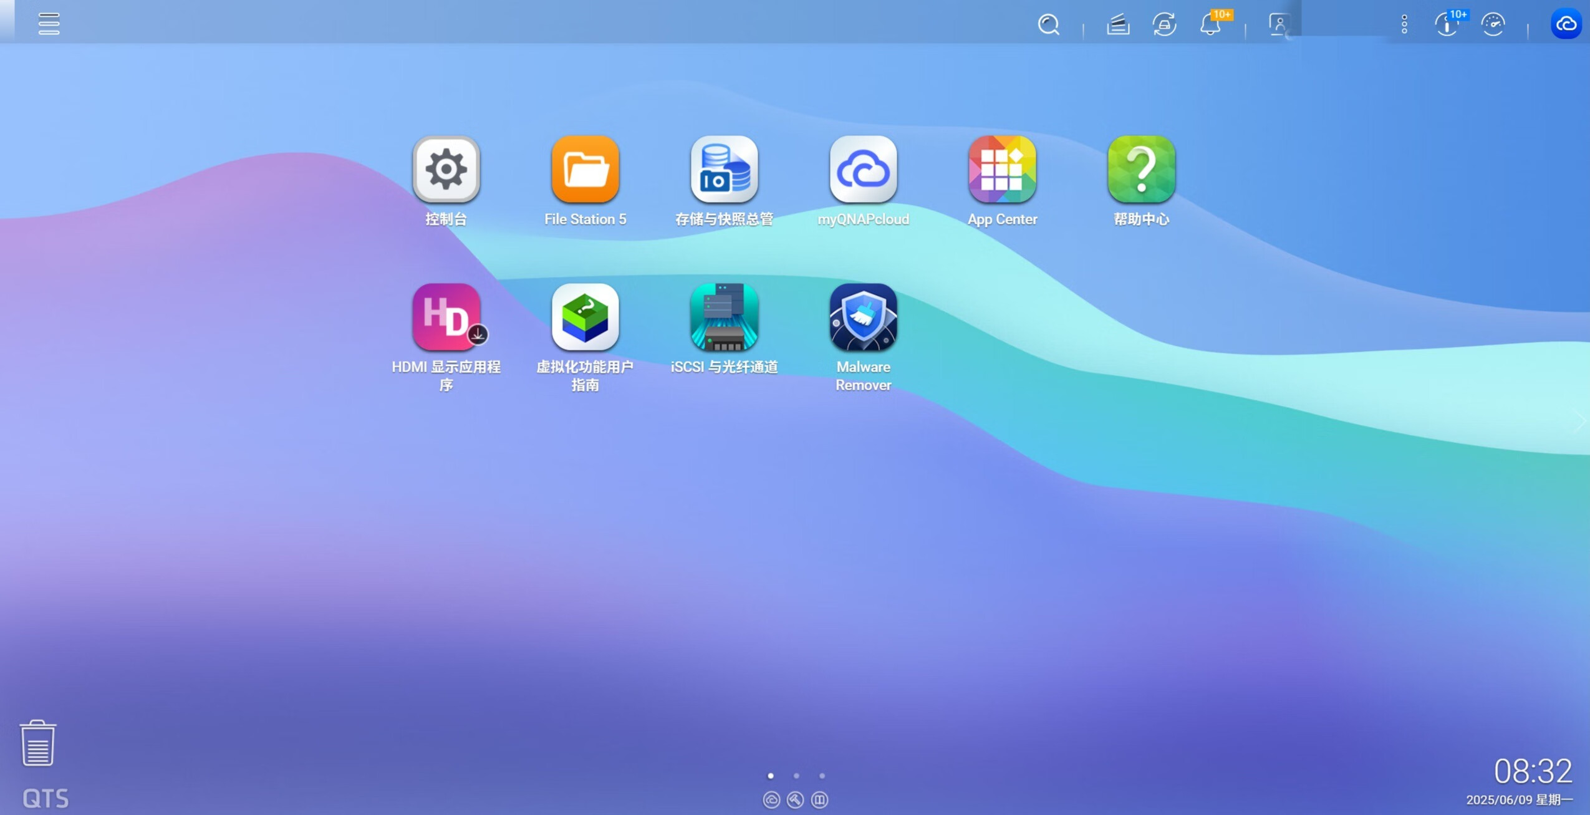Switch to second desktop page dot

796,776
